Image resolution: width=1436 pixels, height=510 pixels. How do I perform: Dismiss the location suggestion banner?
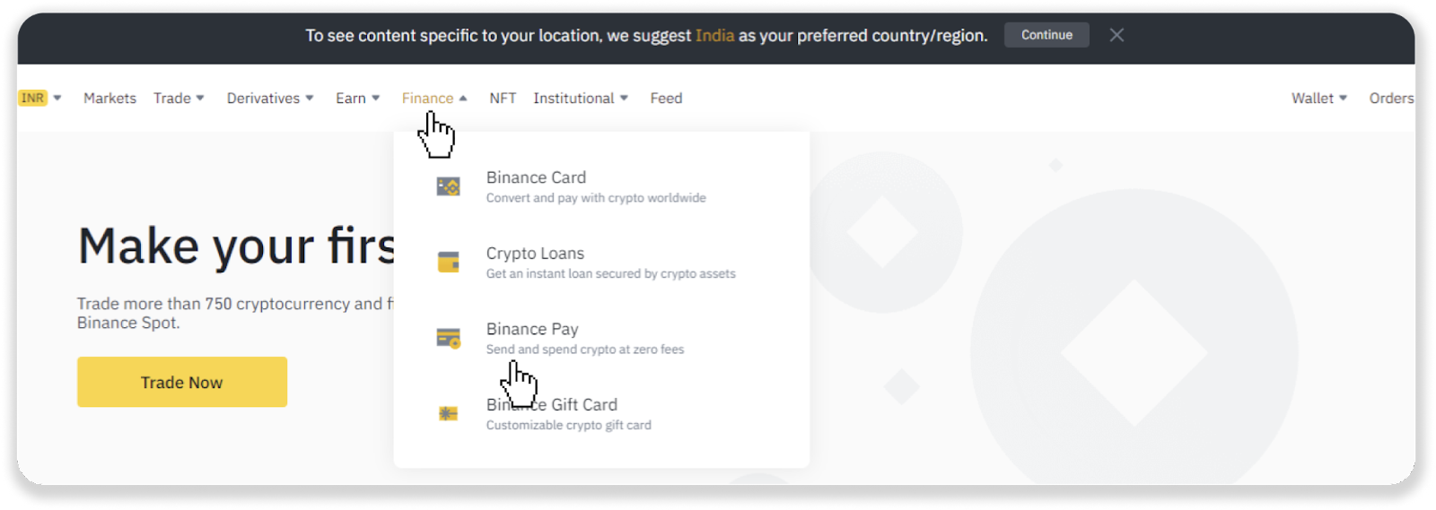click(x=1116, y=35)
